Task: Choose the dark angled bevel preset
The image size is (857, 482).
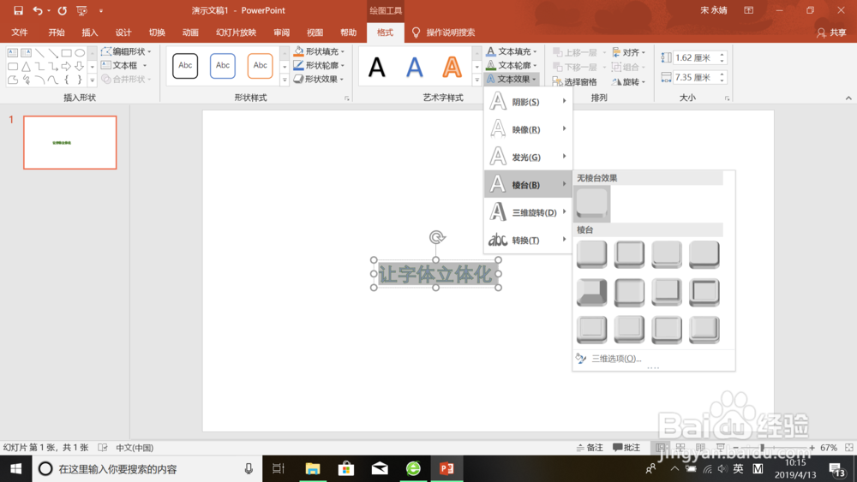Action: coord(592,292)
